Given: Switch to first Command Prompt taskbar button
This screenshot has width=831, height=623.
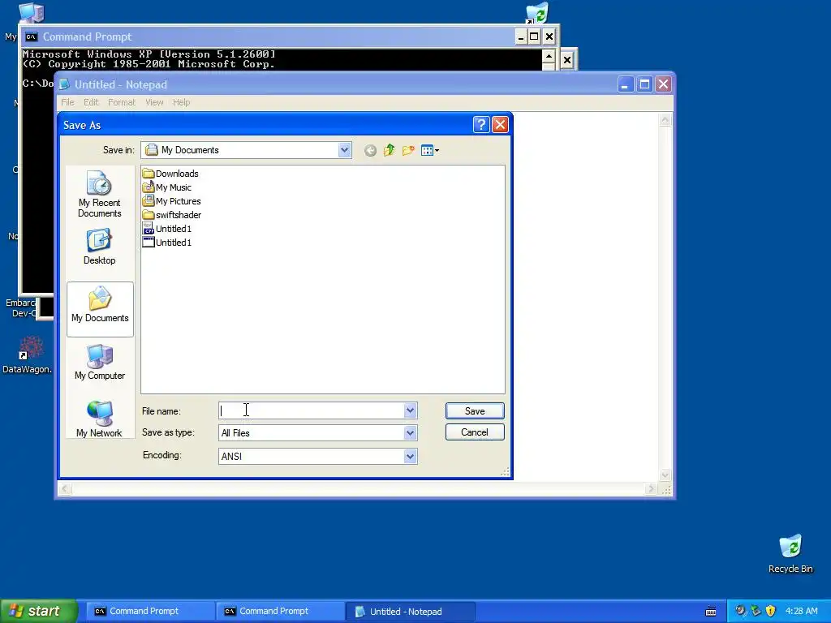Looking at the screenshot, I should [149, 612].
